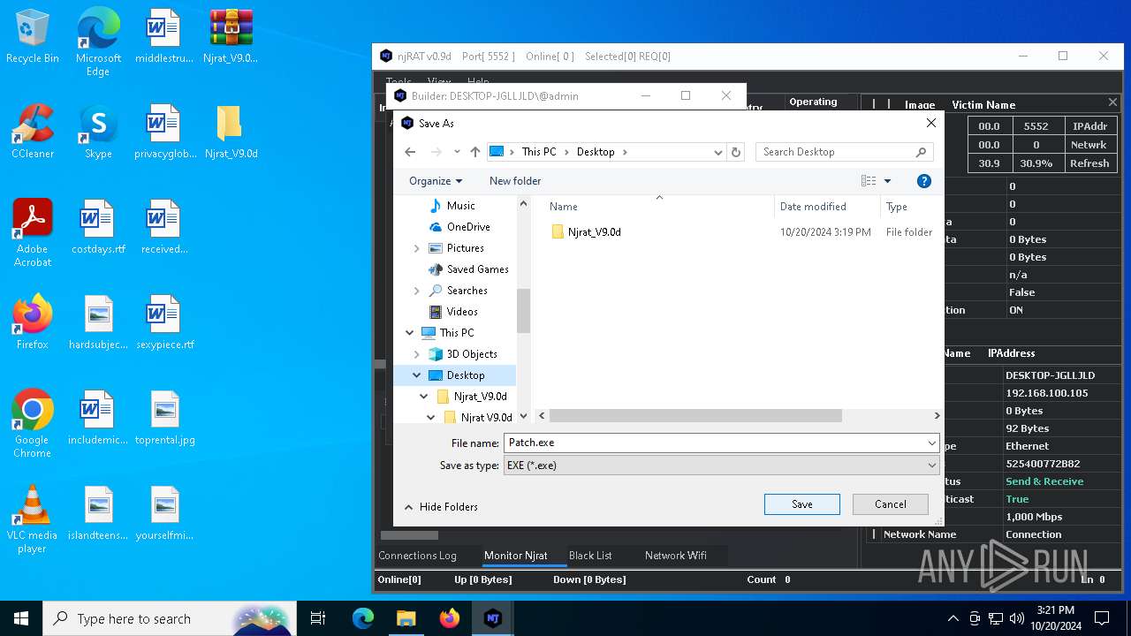This screenshot has width=1131, height=636.
Task: Open the Recent locations dropdown arrow
Action: tap(457, 152)
